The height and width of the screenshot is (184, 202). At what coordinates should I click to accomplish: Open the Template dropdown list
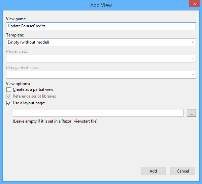101,42
